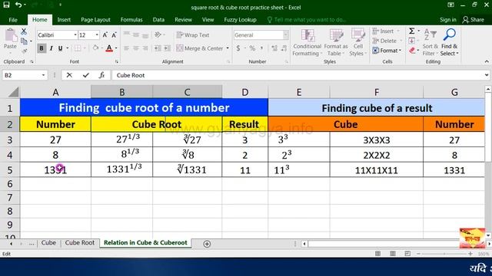This screenshot has width=492, height=276.
Task: Click Decrease Indent icon
Action: pos(158,48)
